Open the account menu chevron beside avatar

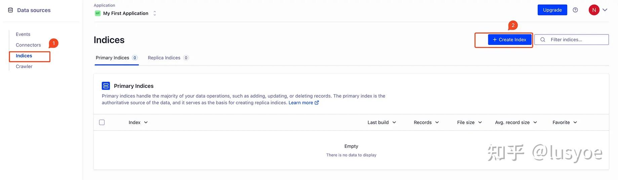click(x=605, y=10)
